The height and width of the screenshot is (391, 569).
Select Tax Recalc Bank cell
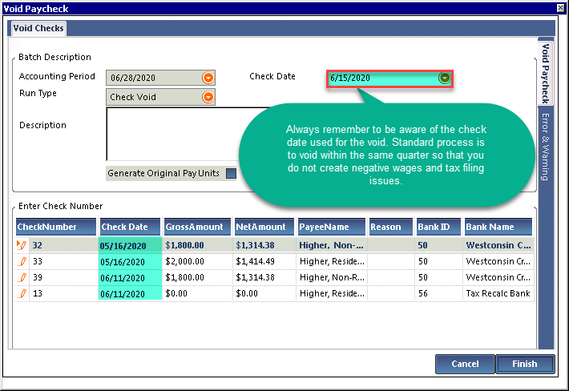[x=497, y=293]
